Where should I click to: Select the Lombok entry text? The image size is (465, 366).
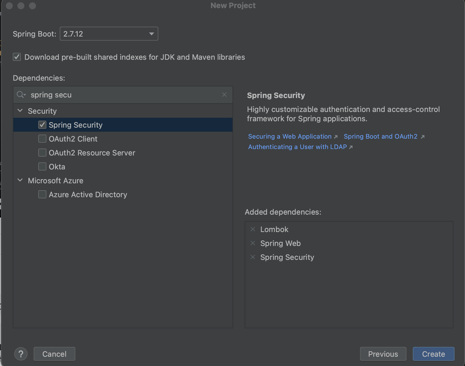point(274,229)
